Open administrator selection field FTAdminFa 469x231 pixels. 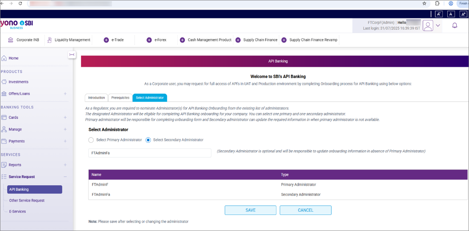pos(150,153)
